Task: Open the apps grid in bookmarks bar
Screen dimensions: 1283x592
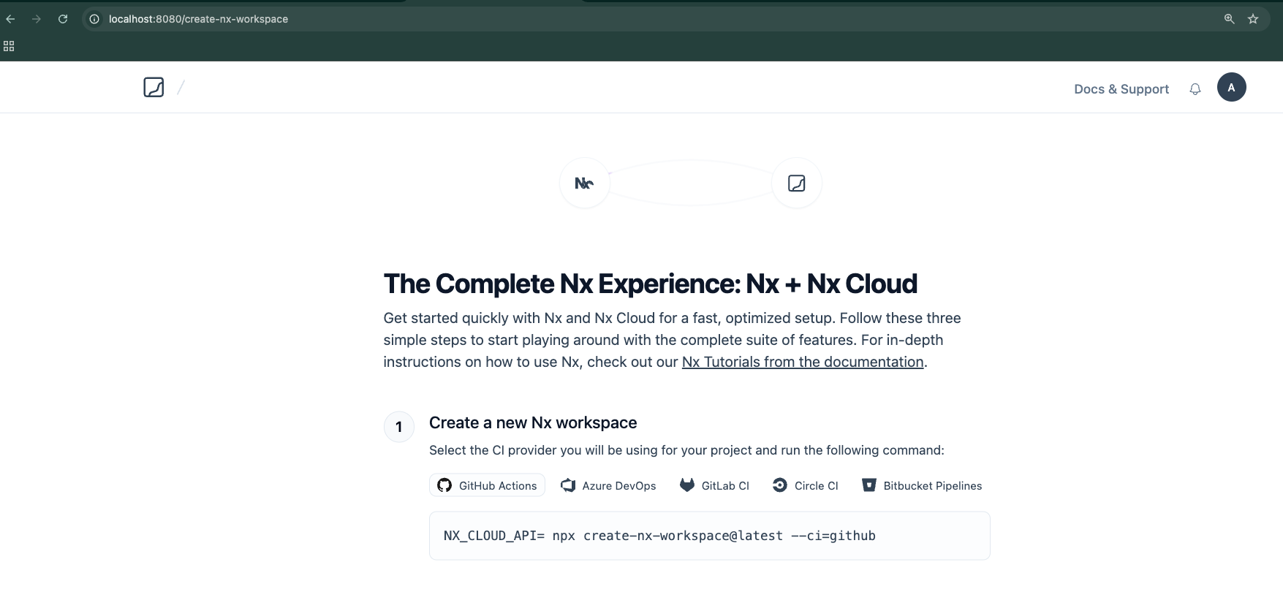Action: (x=9, y=46)
